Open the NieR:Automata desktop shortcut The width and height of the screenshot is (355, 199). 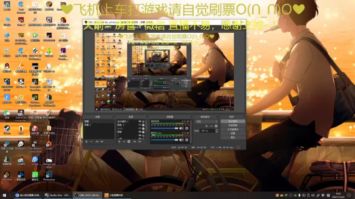(x=21, y=145)
